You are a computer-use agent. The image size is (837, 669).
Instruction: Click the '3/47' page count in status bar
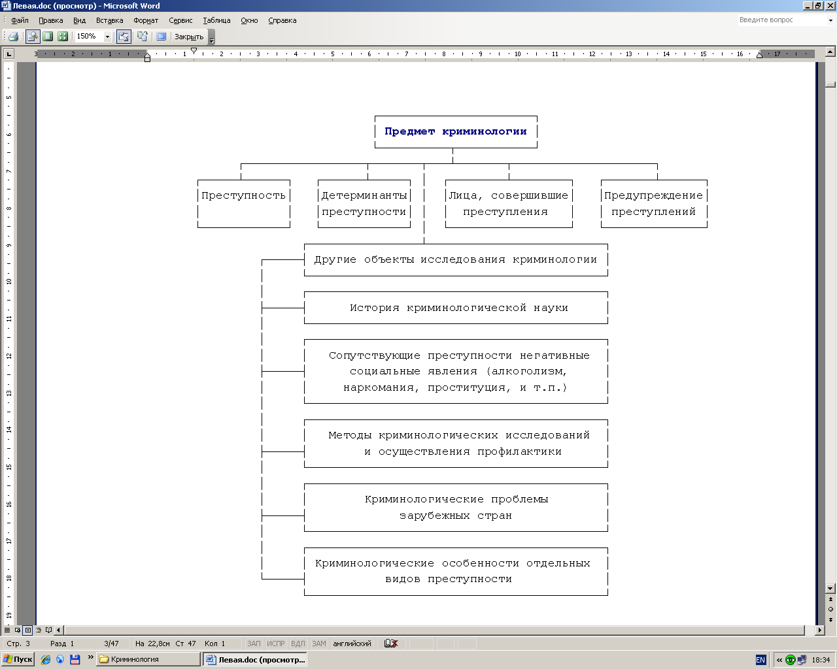[111, 644]
